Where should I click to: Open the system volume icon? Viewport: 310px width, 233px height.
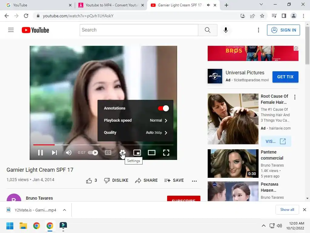click(279, 226)
